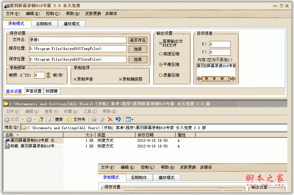Screen dimensions: 294x195
Task: Open the 皮肤更换 menu
Action: (x=93, y=14)
